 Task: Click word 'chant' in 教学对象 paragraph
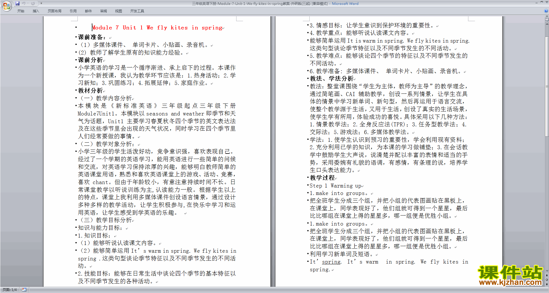click(x=100, y=182)
